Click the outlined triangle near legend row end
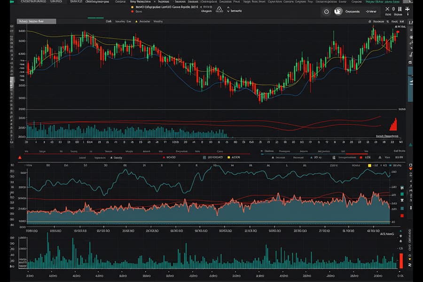 click(x=380, y=157)
